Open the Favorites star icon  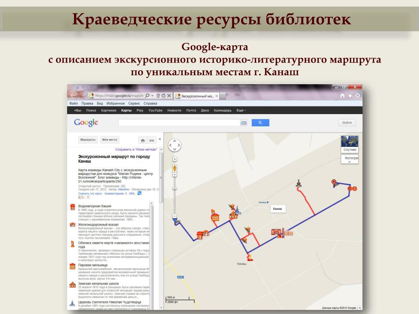[x=350, y=96]
